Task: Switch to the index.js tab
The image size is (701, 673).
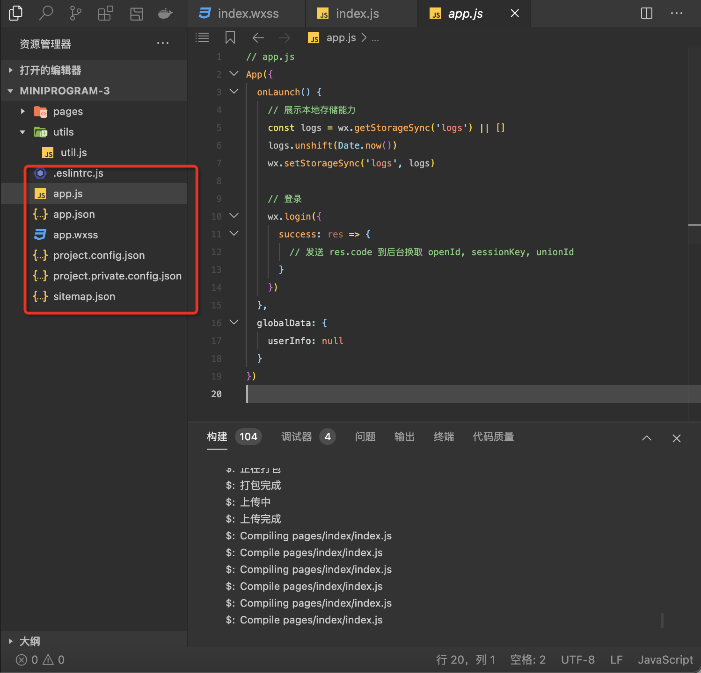Action: pos(361,14)
